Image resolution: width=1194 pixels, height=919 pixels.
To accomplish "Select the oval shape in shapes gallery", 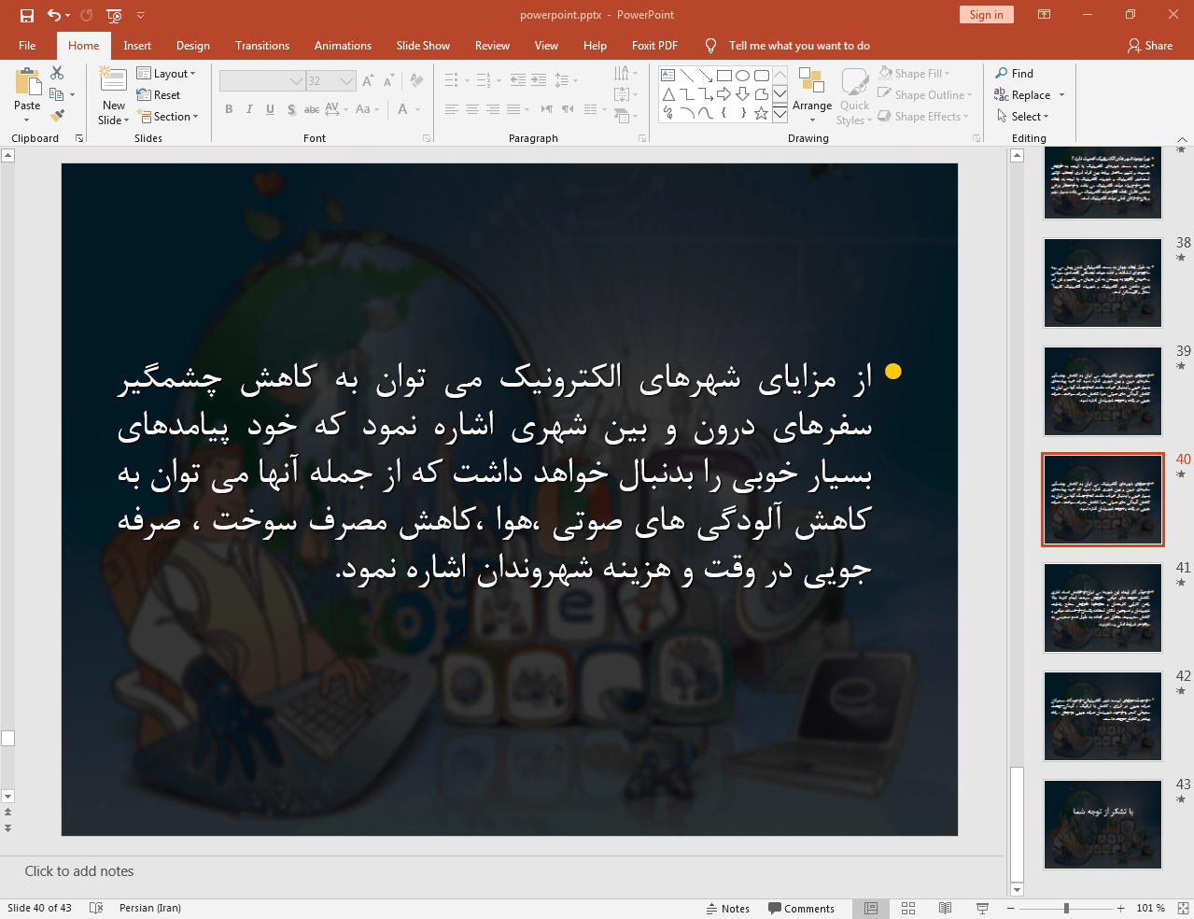I will [x=743, y=76].
